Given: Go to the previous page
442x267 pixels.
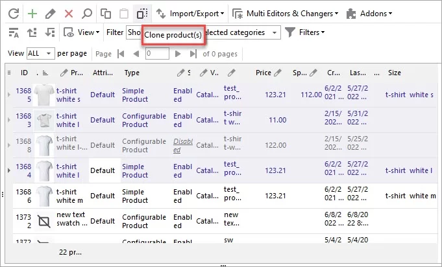Looking at the screenshot, I should point(136,54).
